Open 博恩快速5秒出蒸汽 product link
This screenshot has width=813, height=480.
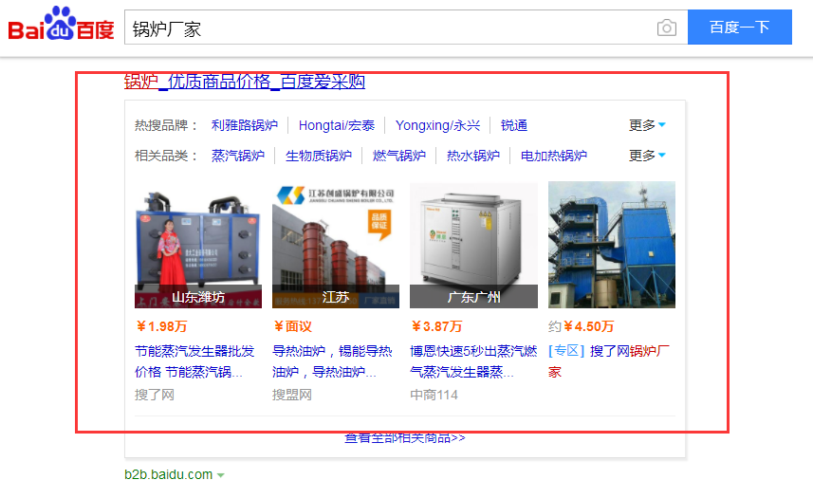473,361
